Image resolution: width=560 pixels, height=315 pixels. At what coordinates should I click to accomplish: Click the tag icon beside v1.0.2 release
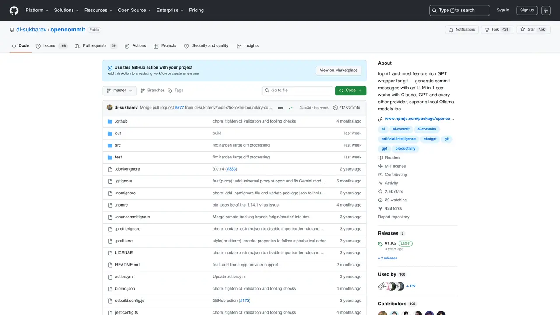click(x=381, y=244)
